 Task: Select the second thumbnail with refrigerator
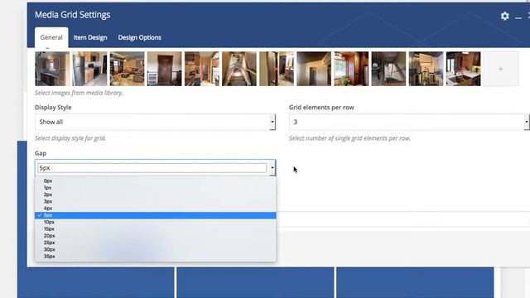(x=89, y=69)
